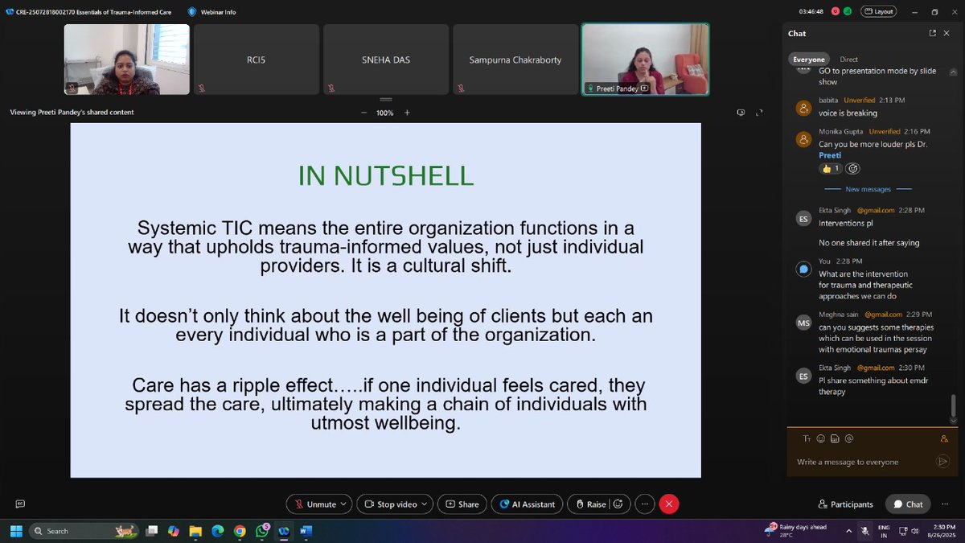Open Windows Start menu
Viewport: 965px width, 543px height.
click(x=16, y=531)
